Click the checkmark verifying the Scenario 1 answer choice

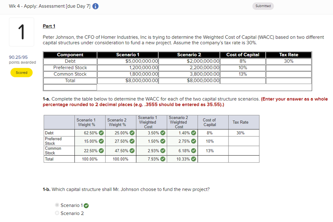click(x=86, y=205)
